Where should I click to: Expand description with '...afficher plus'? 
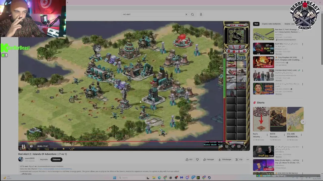point(26,174)
